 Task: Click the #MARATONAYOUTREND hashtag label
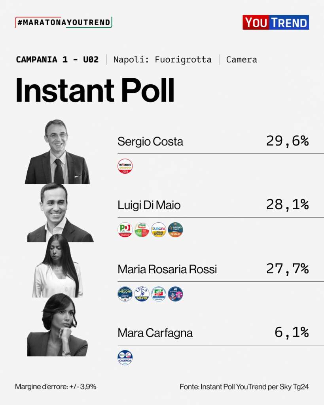point(63,23)
